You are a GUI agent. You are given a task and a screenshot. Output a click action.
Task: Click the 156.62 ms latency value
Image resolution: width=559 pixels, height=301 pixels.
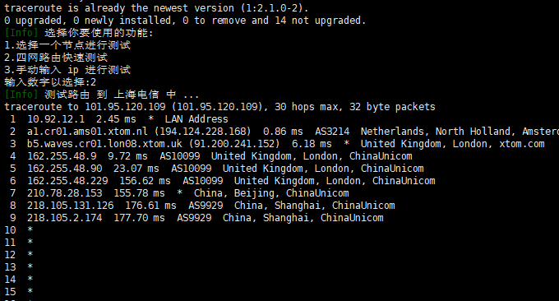point(145,181)
